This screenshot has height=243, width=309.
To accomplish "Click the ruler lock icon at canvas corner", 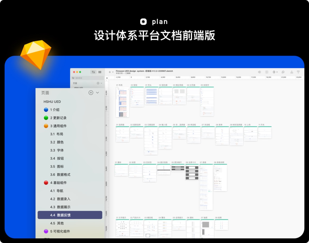I will click(x=107, y=78).
